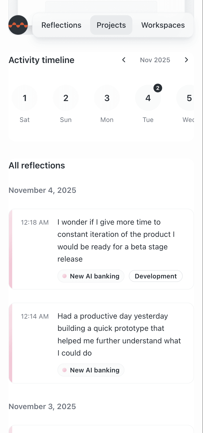Click the Nov 2025 month label
Image resolution: width=203 pixels, height=433 pixels.
[155, 60]
